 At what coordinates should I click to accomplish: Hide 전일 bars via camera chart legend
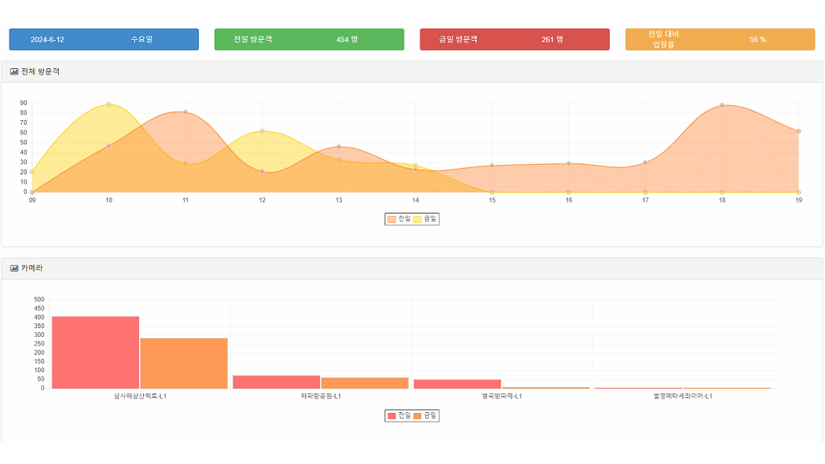click(398, 415)
